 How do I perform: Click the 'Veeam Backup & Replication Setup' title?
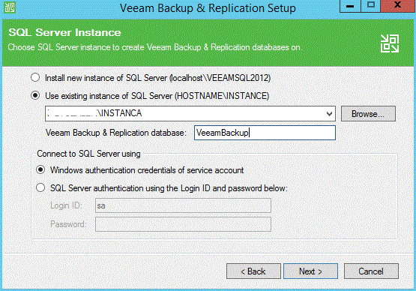point(208,8)
